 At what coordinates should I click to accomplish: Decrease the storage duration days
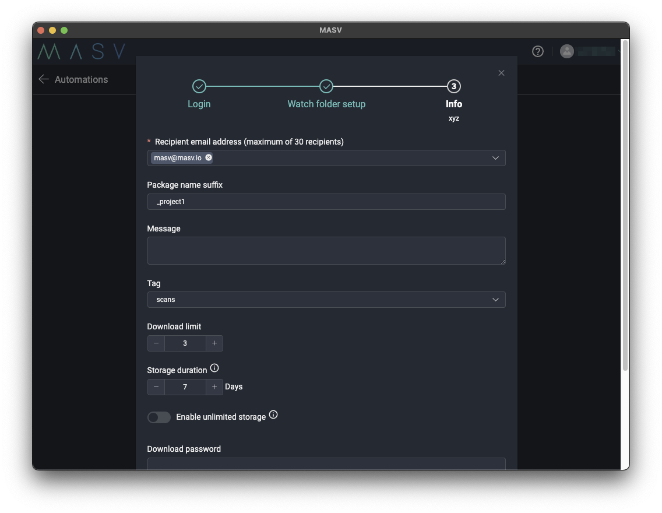(x=156, y=386)
